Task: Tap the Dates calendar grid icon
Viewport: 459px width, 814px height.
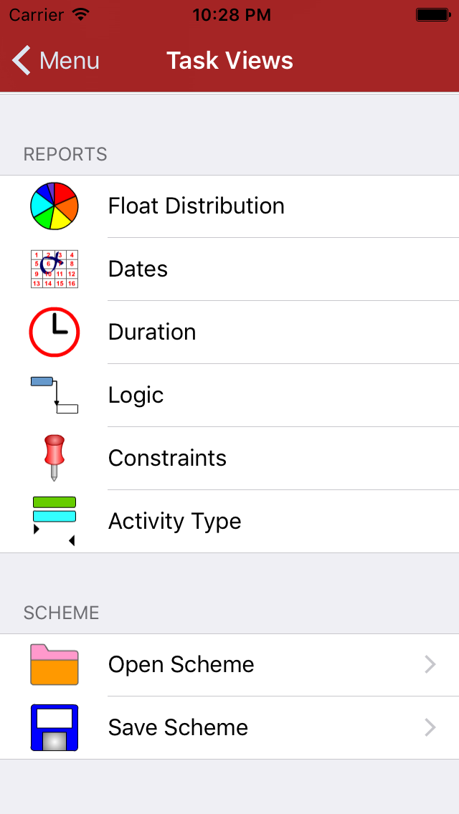Action: (x=55, y=269)
